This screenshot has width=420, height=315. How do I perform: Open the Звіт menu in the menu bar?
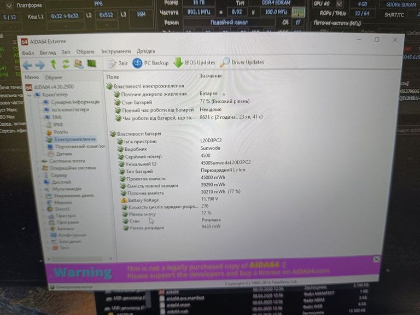pyautogui.click(x=66, y=52)
